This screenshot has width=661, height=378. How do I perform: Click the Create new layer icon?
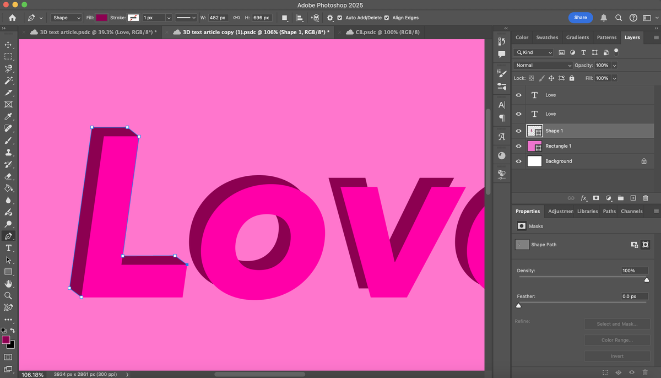[x=633, y=198]
